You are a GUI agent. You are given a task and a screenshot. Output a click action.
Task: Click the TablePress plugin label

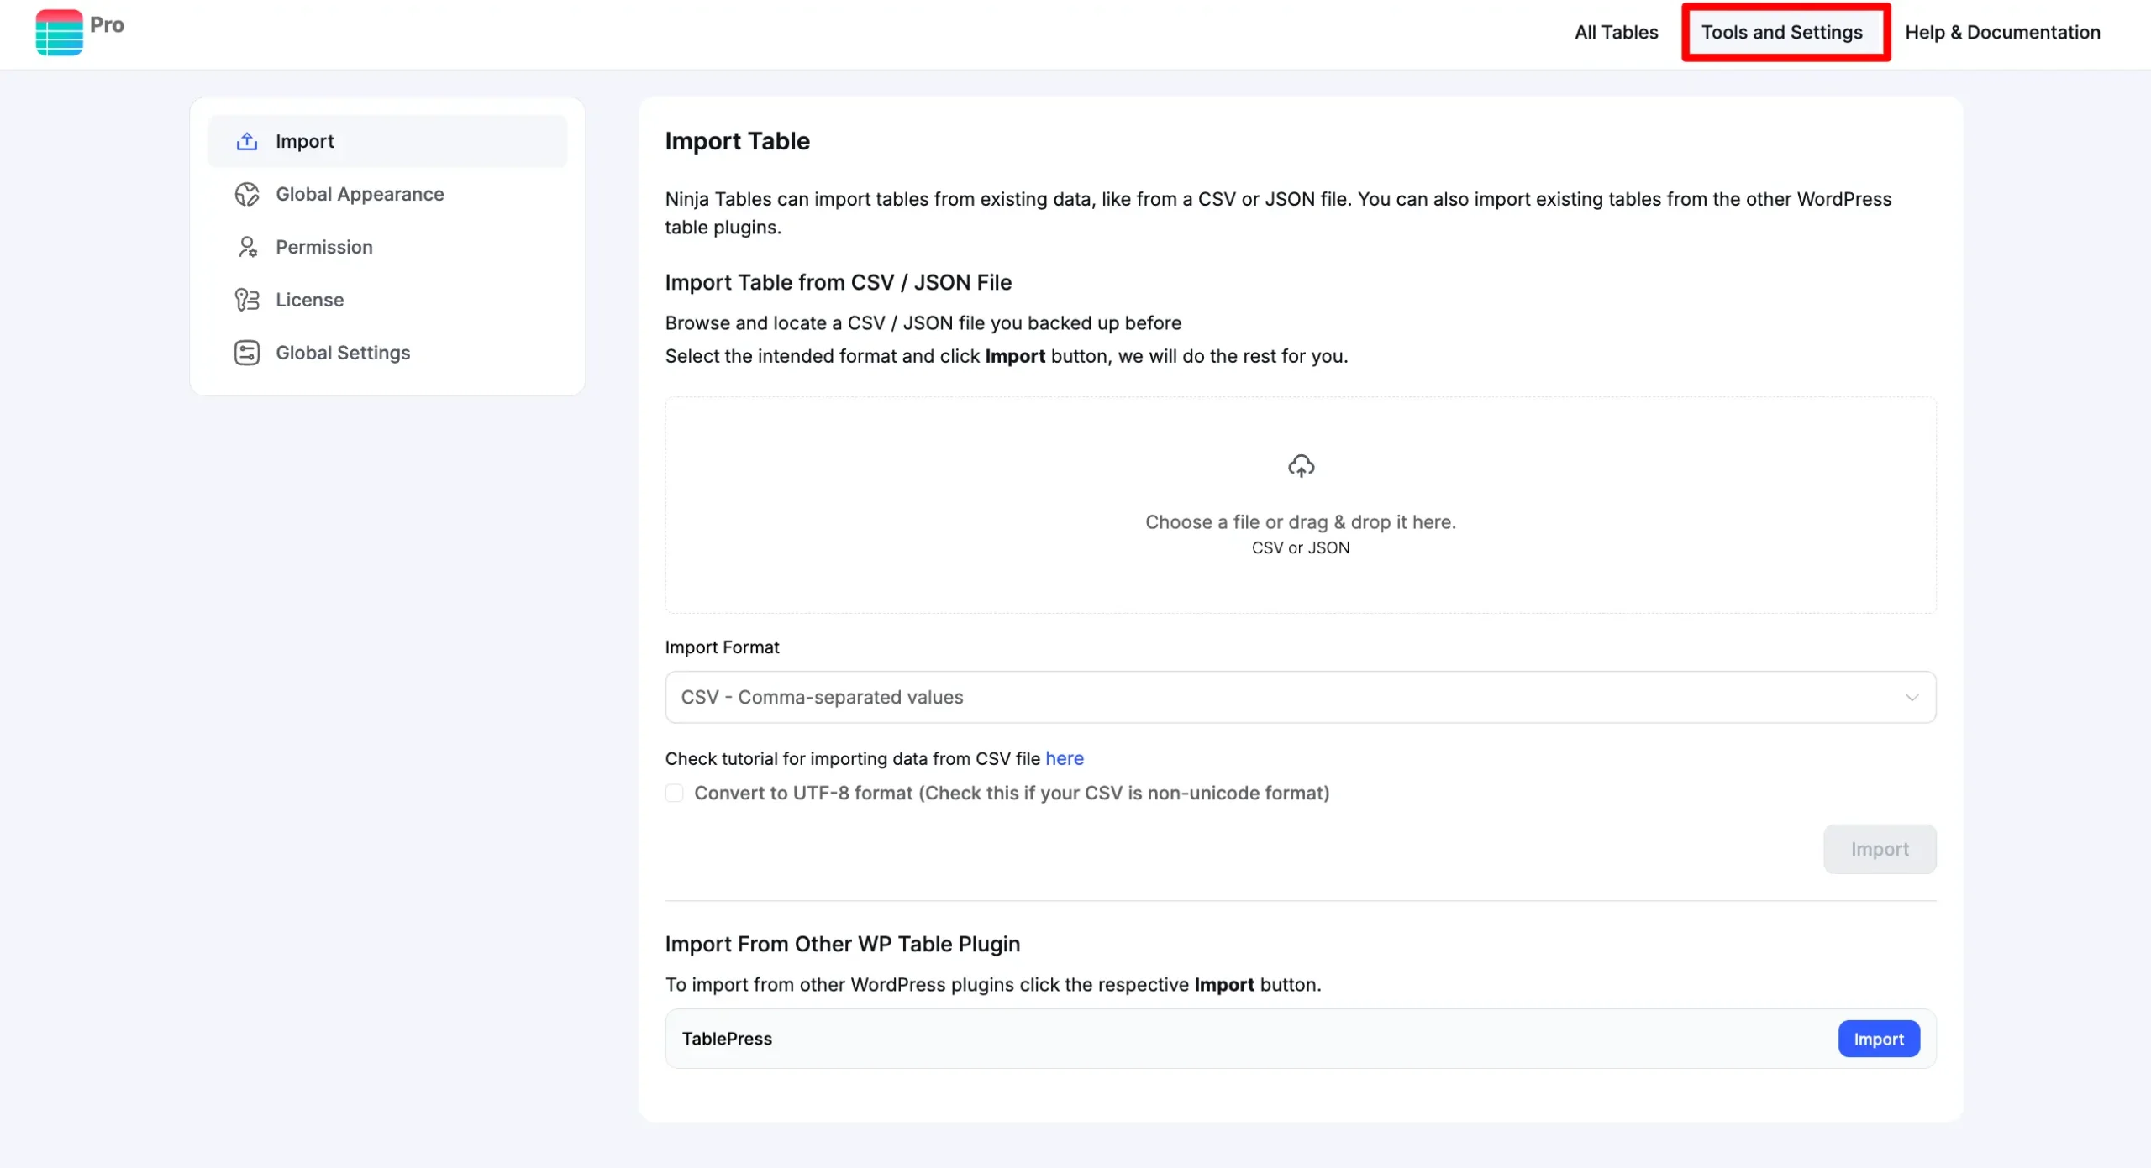click(x=727, y=1040)
